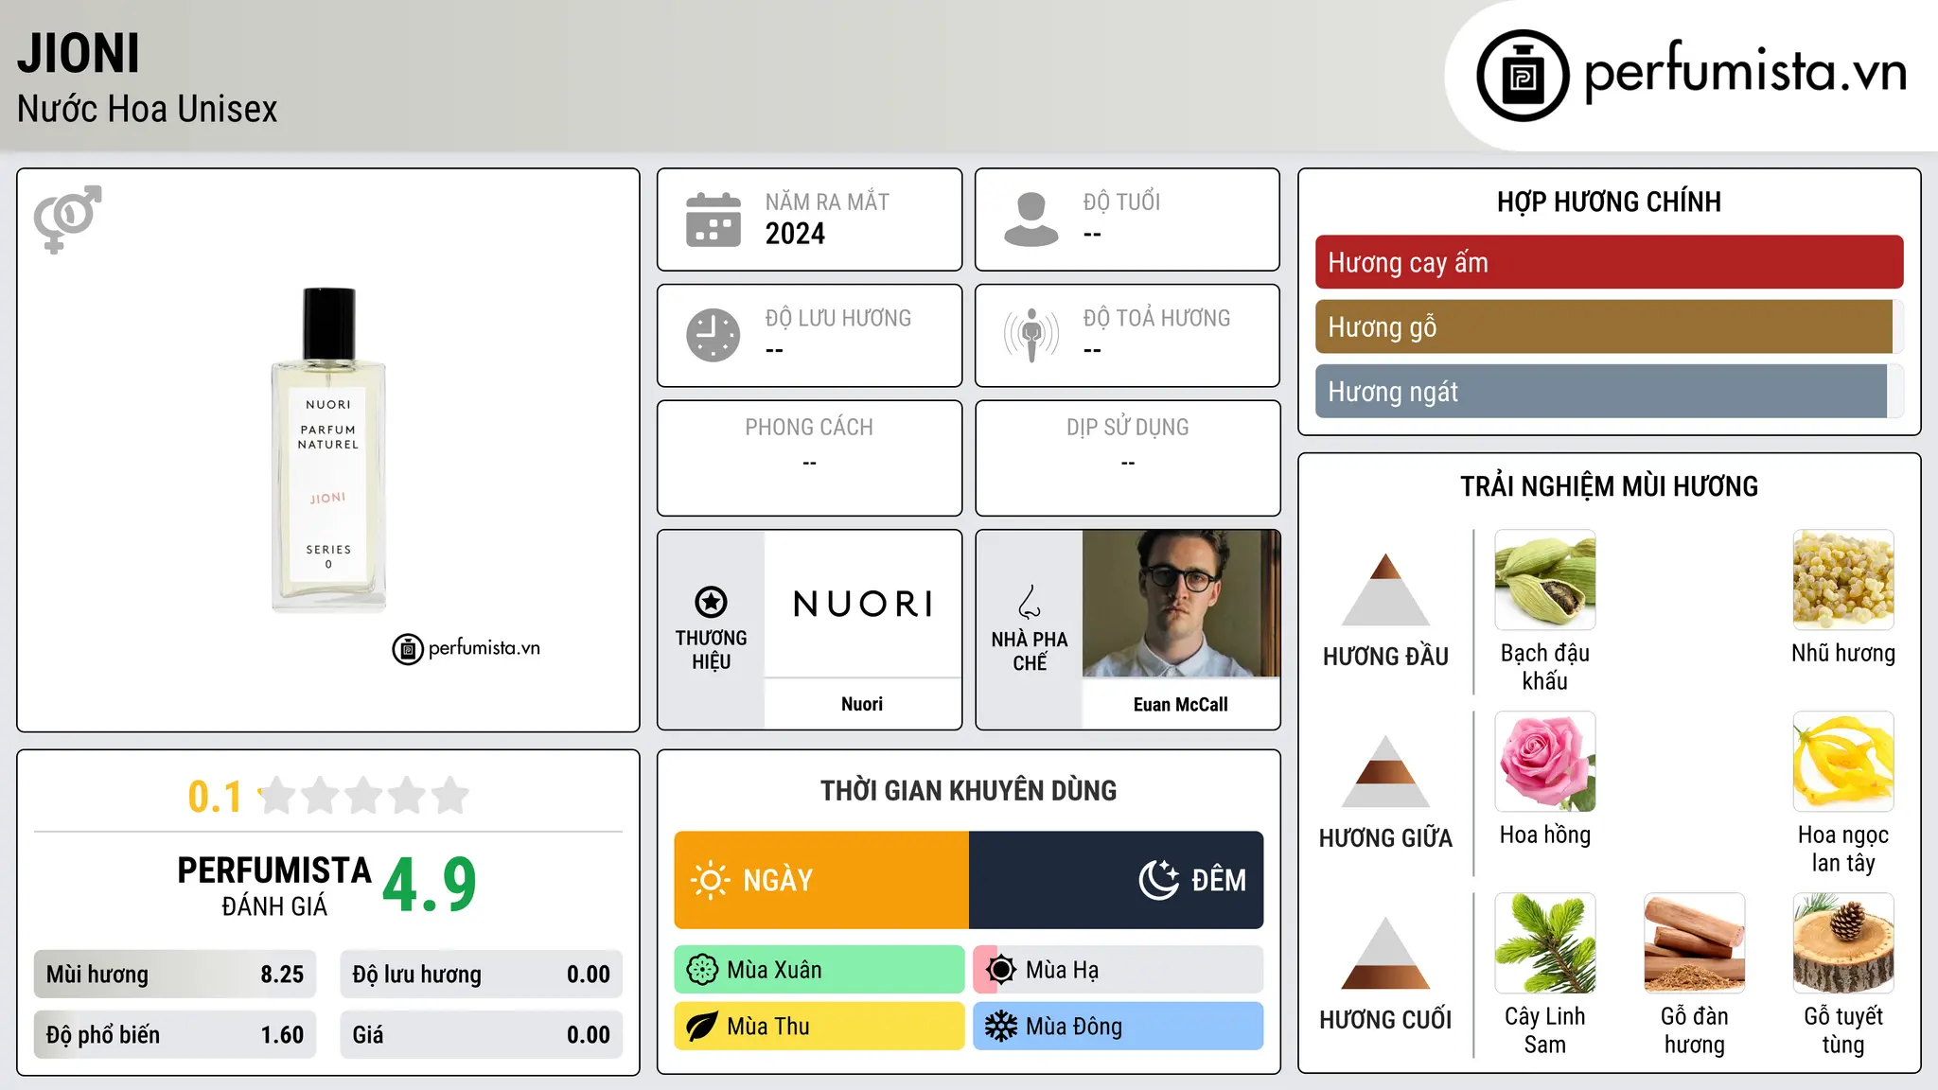Open the Bạch đậu khấu note image
Screen dimensions: 1938x1090
tap(1545, 580)
